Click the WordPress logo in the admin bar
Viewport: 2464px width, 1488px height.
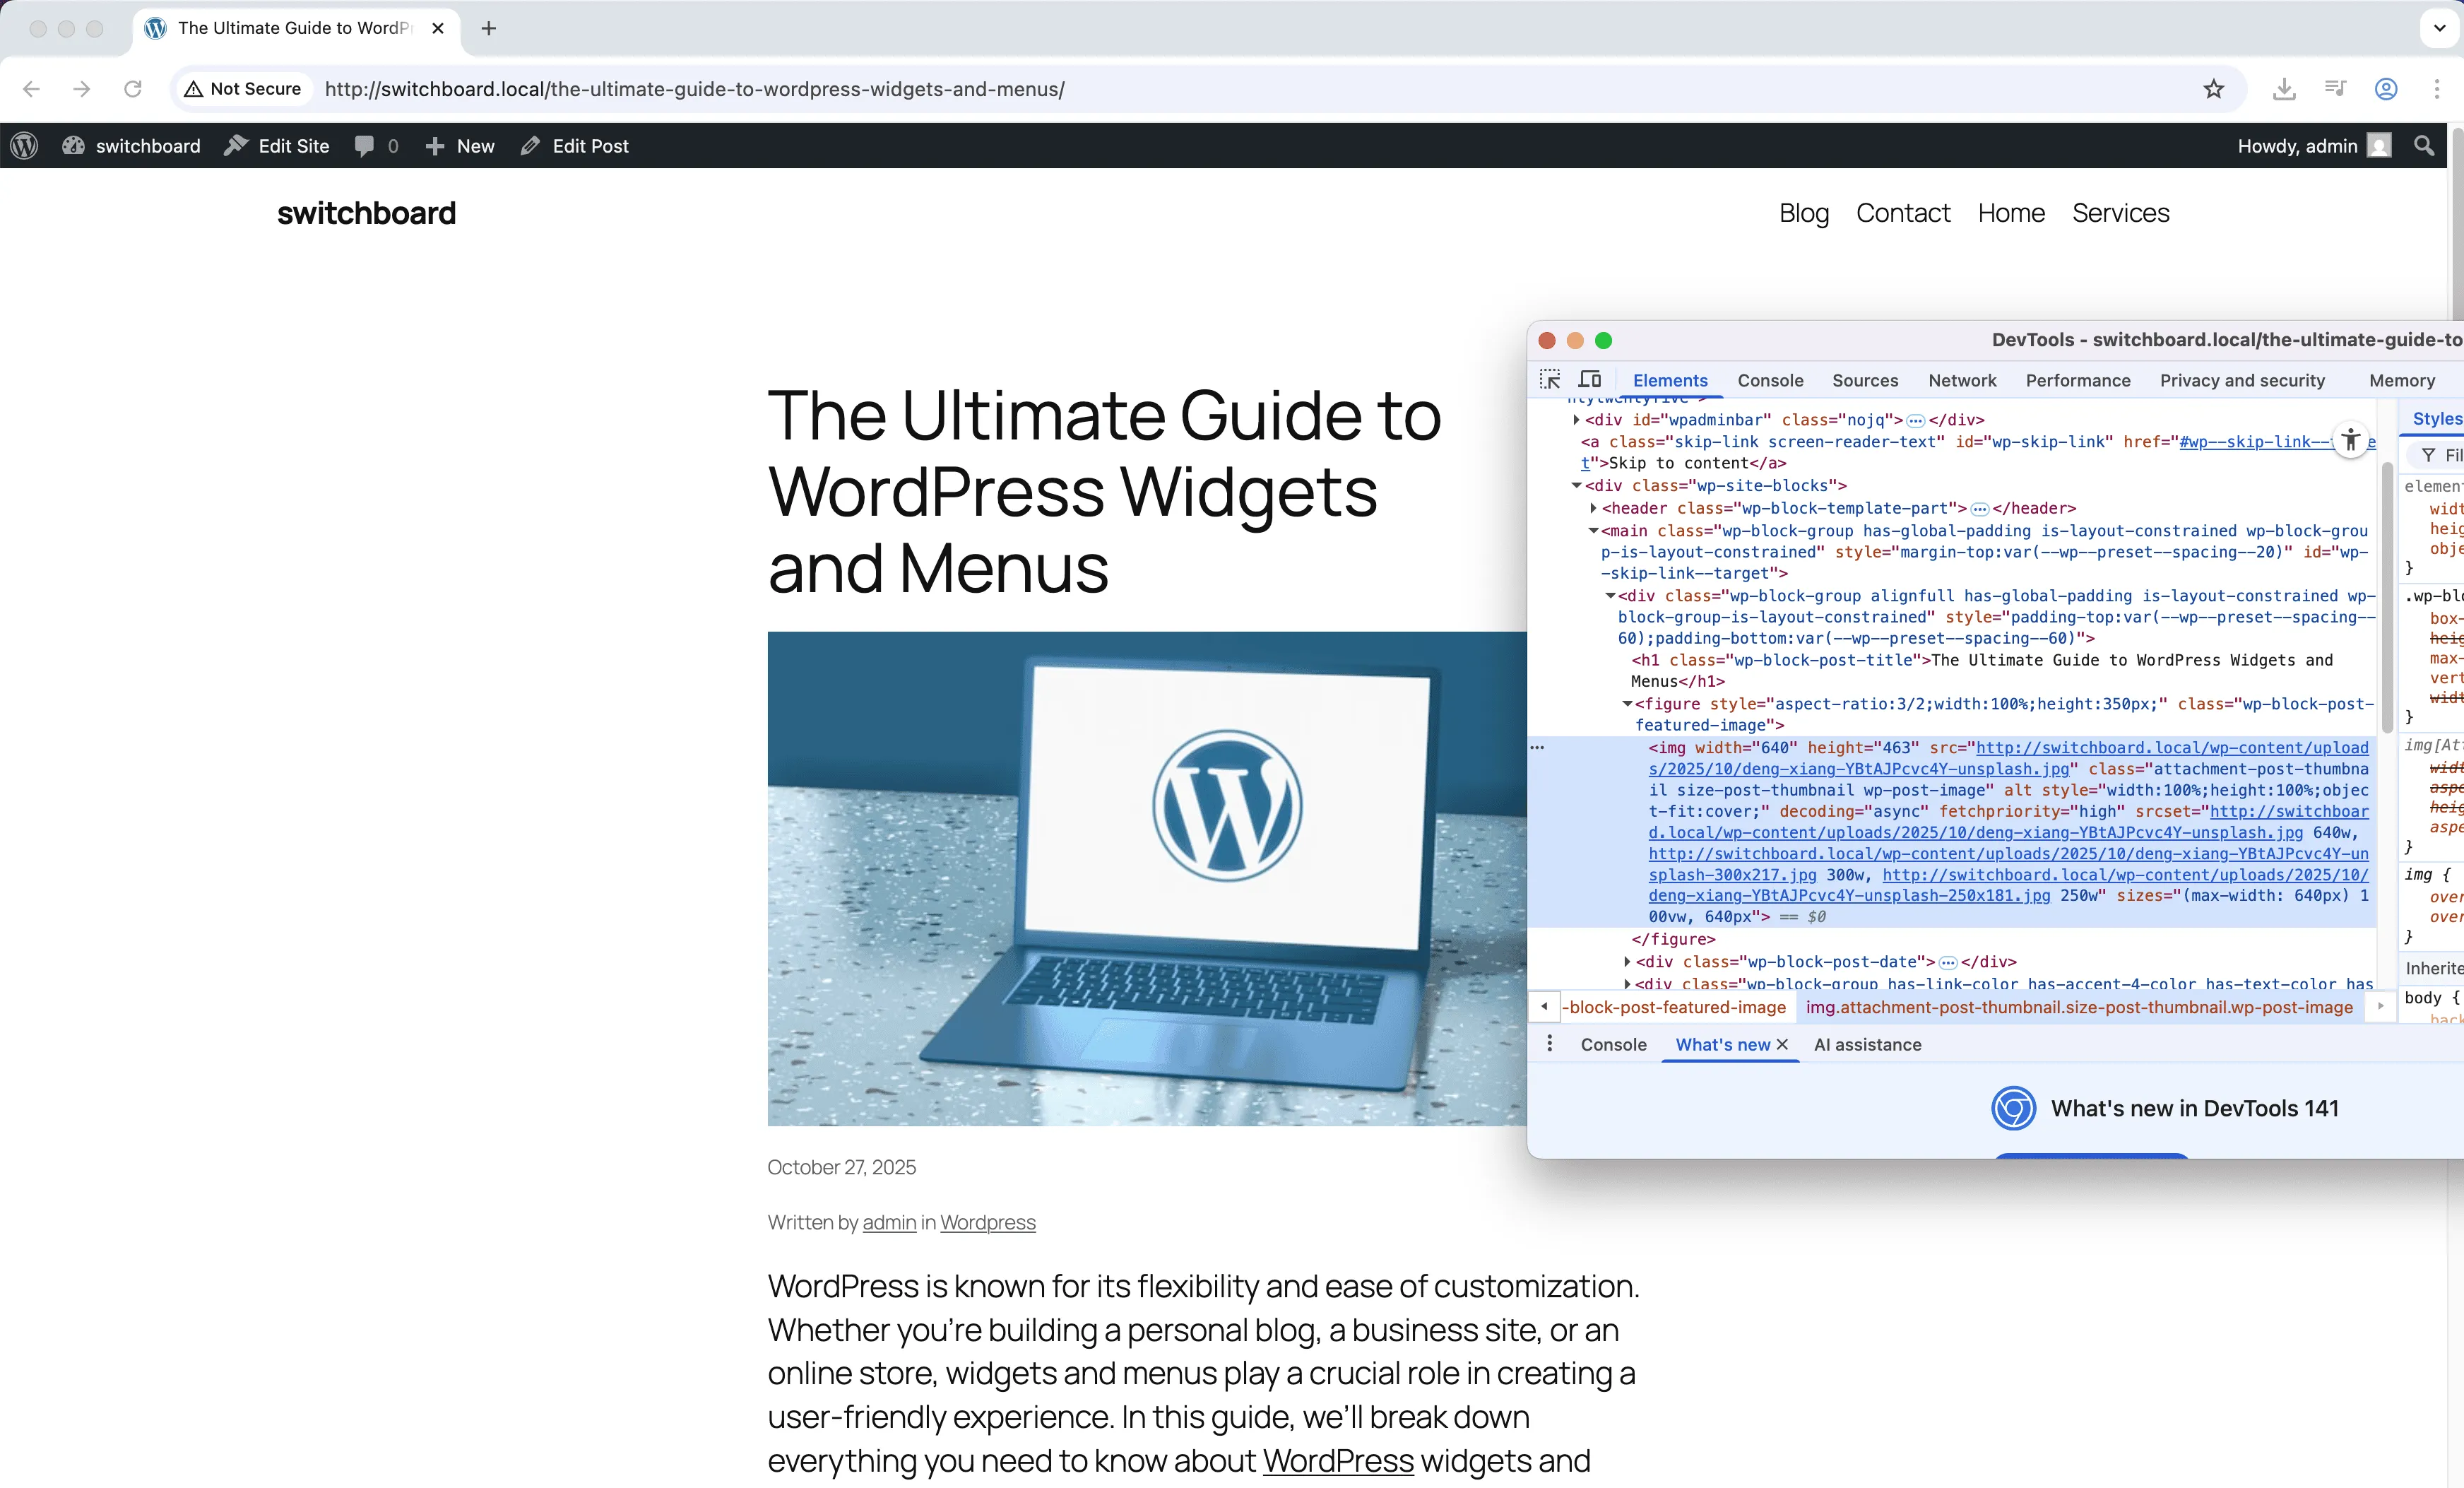(24, 146)
